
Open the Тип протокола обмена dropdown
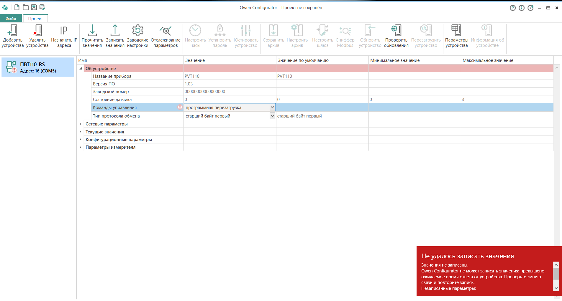tap(272, 116)
